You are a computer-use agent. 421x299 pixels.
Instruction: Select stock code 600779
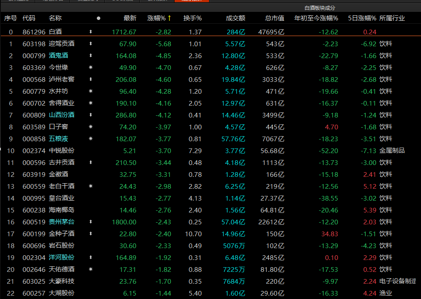click(x=34, y=91)
